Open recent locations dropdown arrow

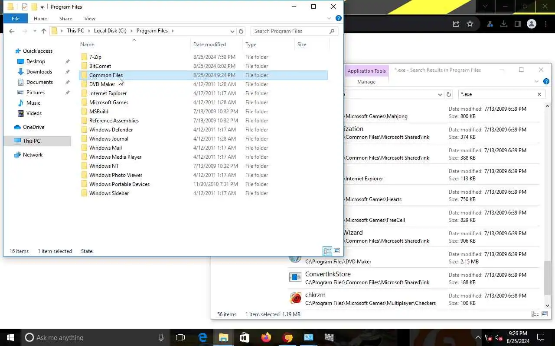coord(35,31)
